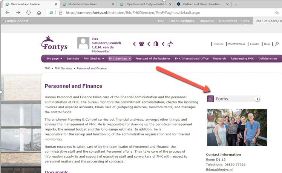Go to browser home icon

pos(39,12)
